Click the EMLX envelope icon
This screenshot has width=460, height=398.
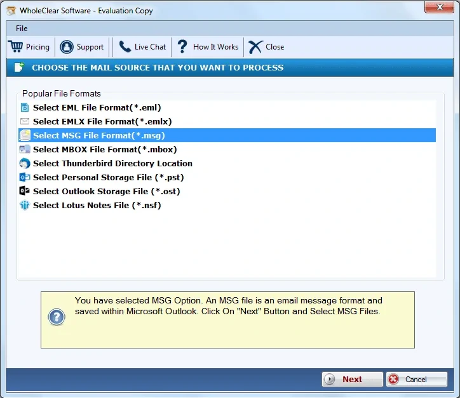coord(25,121)
